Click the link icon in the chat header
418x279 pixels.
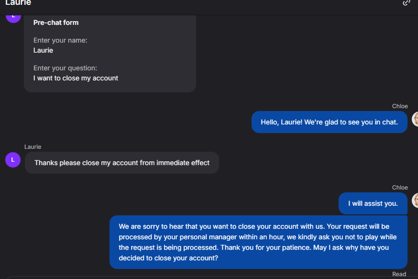click(407, 2)
